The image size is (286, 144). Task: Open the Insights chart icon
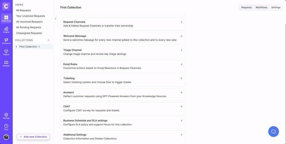pyautogui.click(x=6, y=30)
